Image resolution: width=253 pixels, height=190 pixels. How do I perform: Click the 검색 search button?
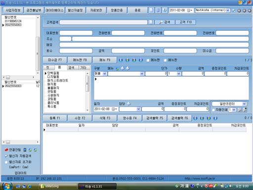click(x=165, y=22)
